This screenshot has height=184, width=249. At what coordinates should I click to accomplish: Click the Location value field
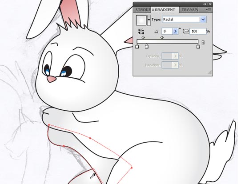[x=167, y=65]
